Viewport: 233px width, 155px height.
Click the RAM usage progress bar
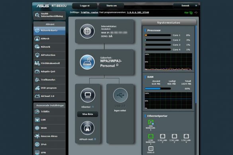point(158,89)
